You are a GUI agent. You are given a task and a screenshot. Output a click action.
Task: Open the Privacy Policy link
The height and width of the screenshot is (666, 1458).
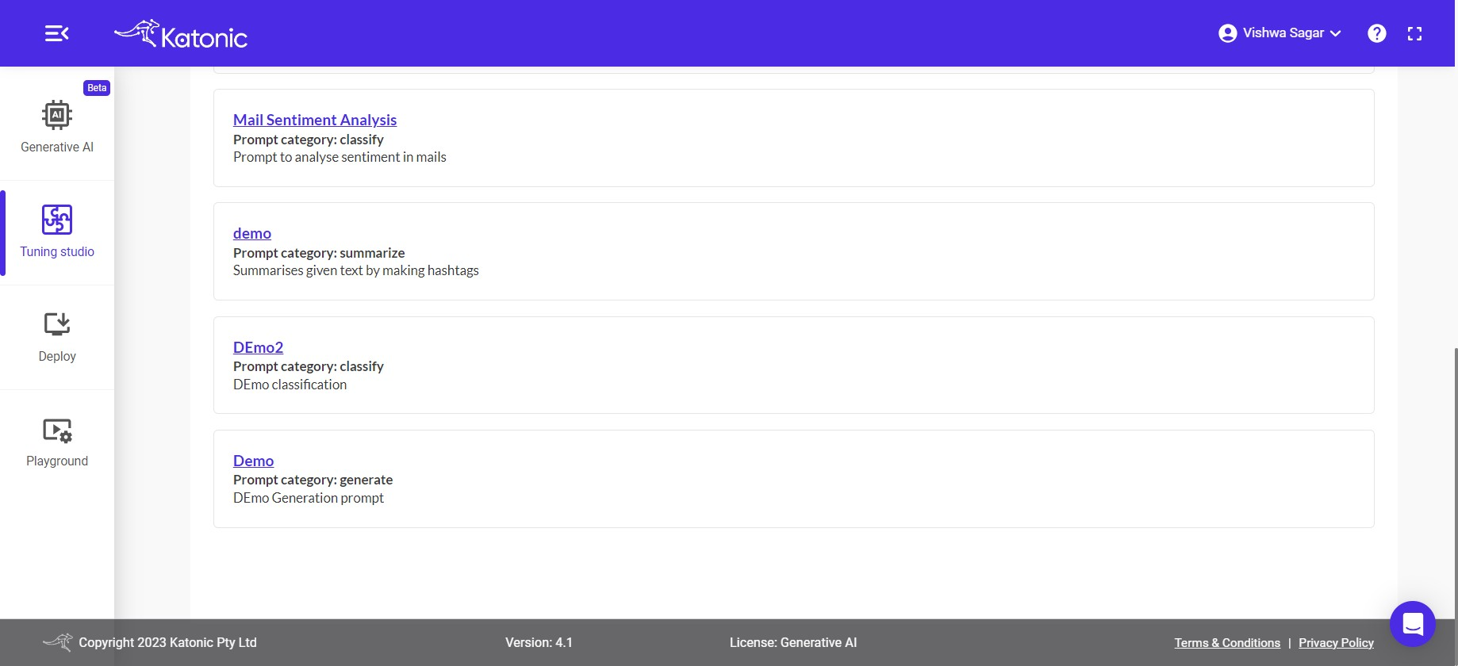pos(1336,643)
